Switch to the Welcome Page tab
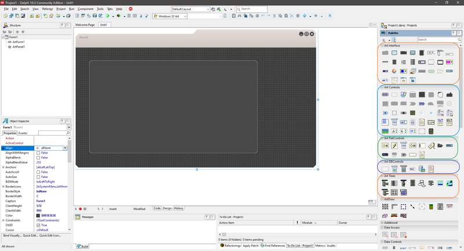Image resolution: width=464 pixels, height=251 pixels. [x=85, y=25]
